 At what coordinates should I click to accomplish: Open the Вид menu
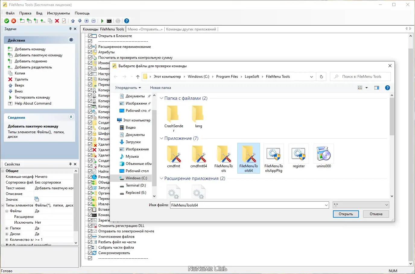pyautogui.click(x=39, y=13)
